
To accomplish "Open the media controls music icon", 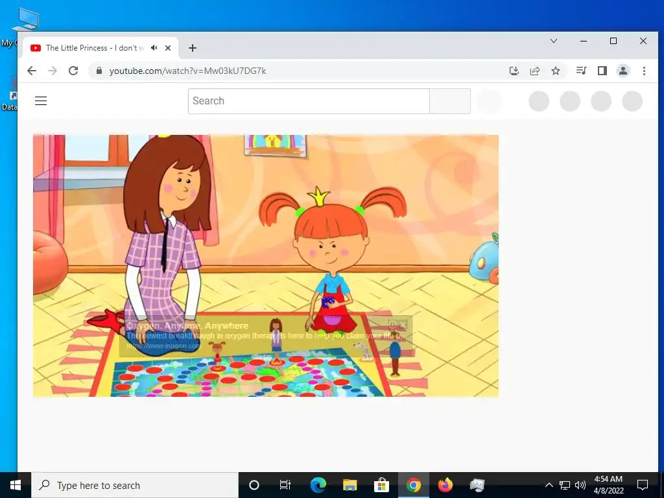I will 581,71.
